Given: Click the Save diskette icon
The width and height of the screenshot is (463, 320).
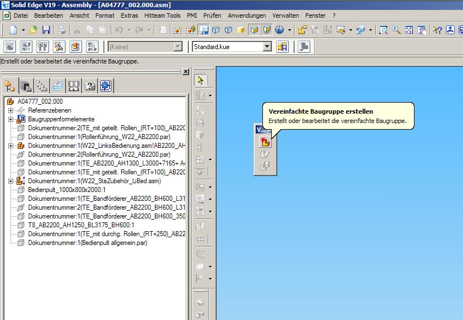Looking at the screenshot, I should (46, 30).
